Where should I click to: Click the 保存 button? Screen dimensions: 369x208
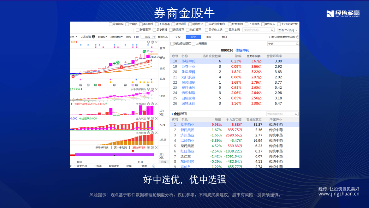coord(129,166)
